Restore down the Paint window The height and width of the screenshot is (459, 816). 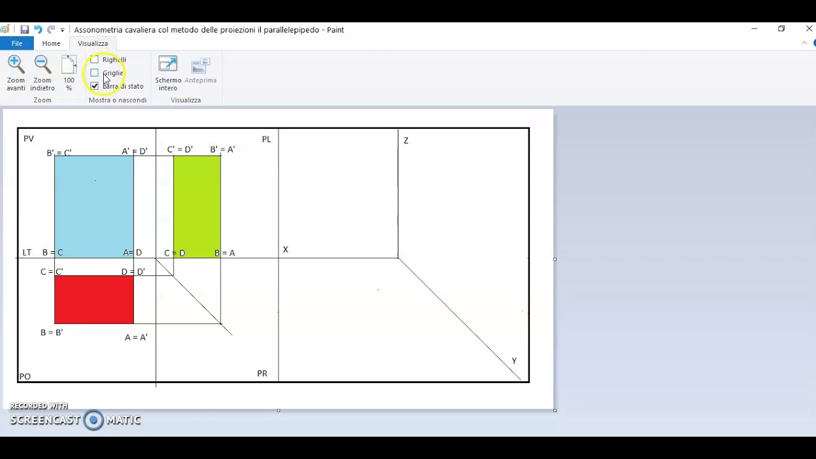pyautogui.click(x=782, y=29)
